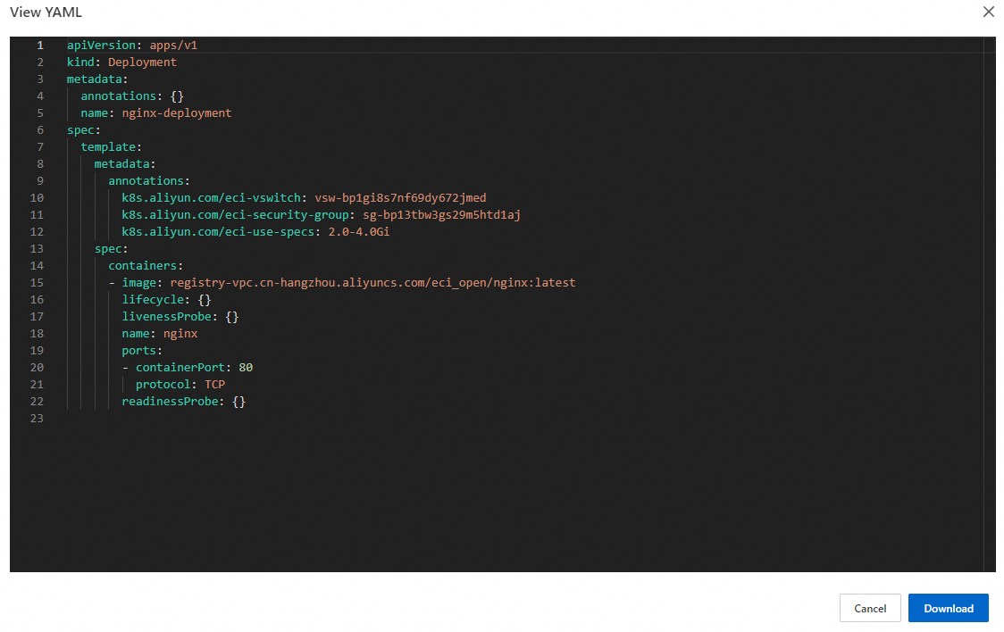Click the 'readinessProbe: {}' line
Viewport: 1004px width, 632px height.
coord(184,401)
